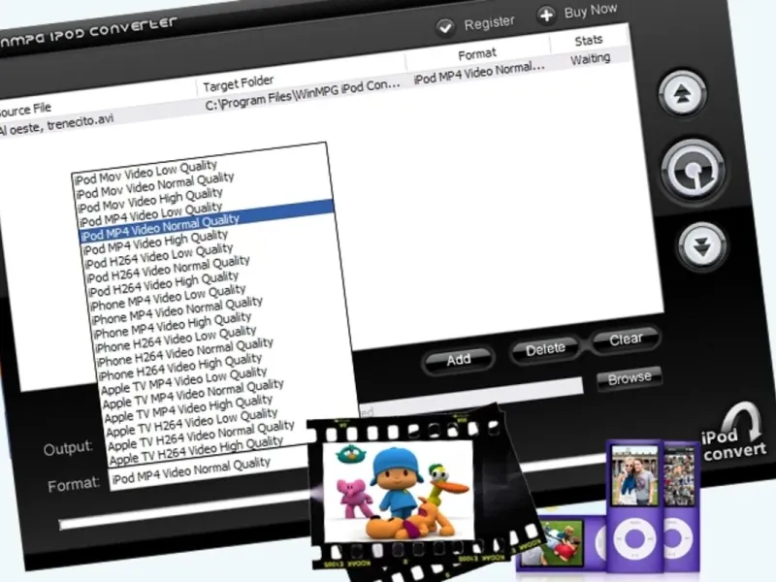Select Apple TV MP4 Video High Quality
Screen dimensions: 776x582
(188, 409)
